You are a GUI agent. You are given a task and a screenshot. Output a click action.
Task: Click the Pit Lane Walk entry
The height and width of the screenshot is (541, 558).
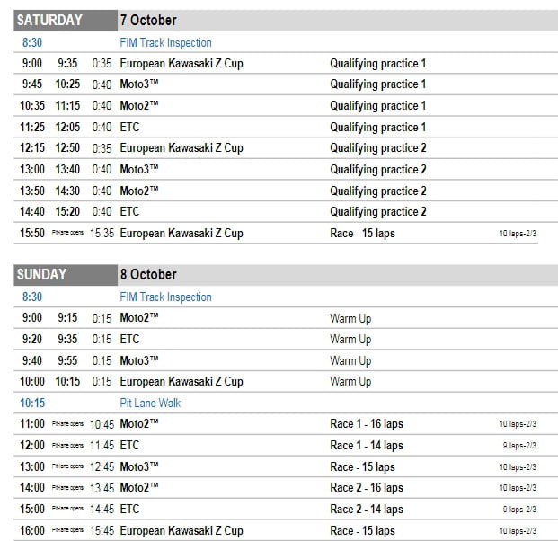(x=150, y=403)
